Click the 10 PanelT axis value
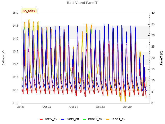The height and width of the screenshot is (124, 165). (x=153, y=80)
